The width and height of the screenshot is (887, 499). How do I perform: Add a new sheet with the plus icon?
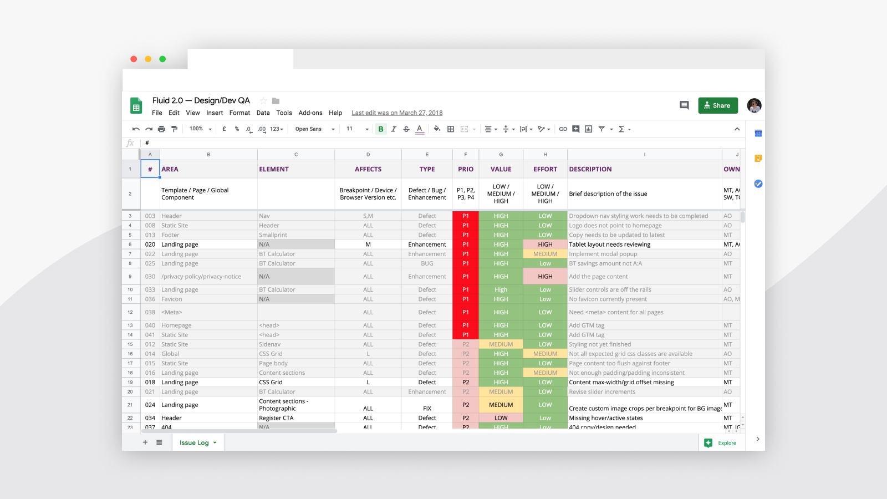(145, 442)
